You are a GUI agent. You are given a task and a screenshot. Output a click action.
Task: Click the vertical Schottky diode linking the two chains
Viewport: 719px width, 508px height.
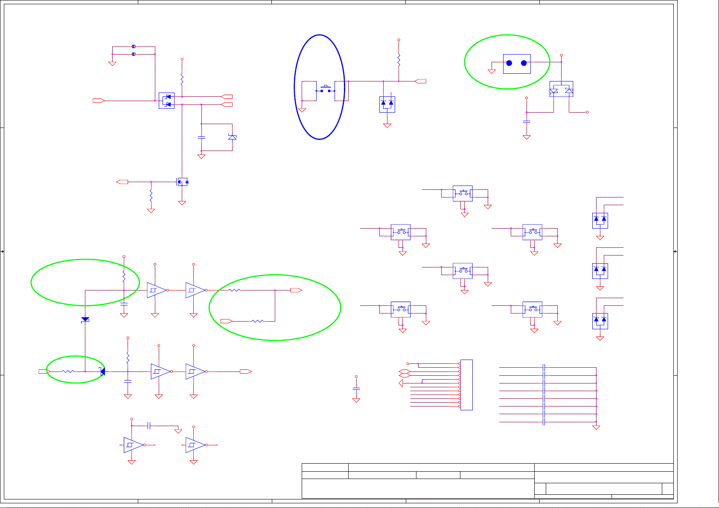(x=85, y=319)
